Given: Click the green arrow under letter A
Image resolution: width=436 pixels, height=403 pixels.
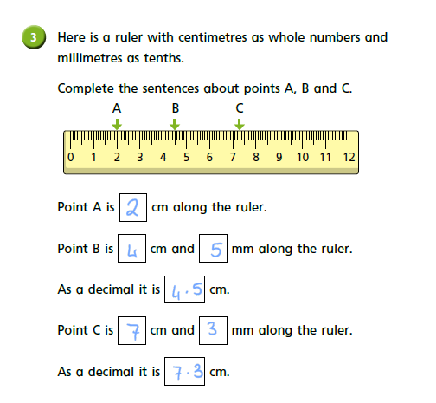Looking at the screenshot, I should pos(117,124).
